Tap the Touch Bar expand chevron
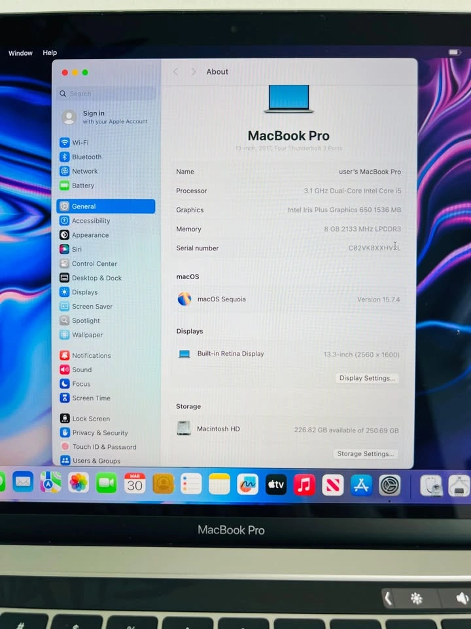 coord(388,598)
